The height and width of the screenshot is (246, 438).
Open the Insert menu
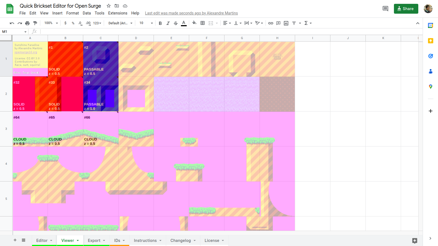click(x=57, y=13)
